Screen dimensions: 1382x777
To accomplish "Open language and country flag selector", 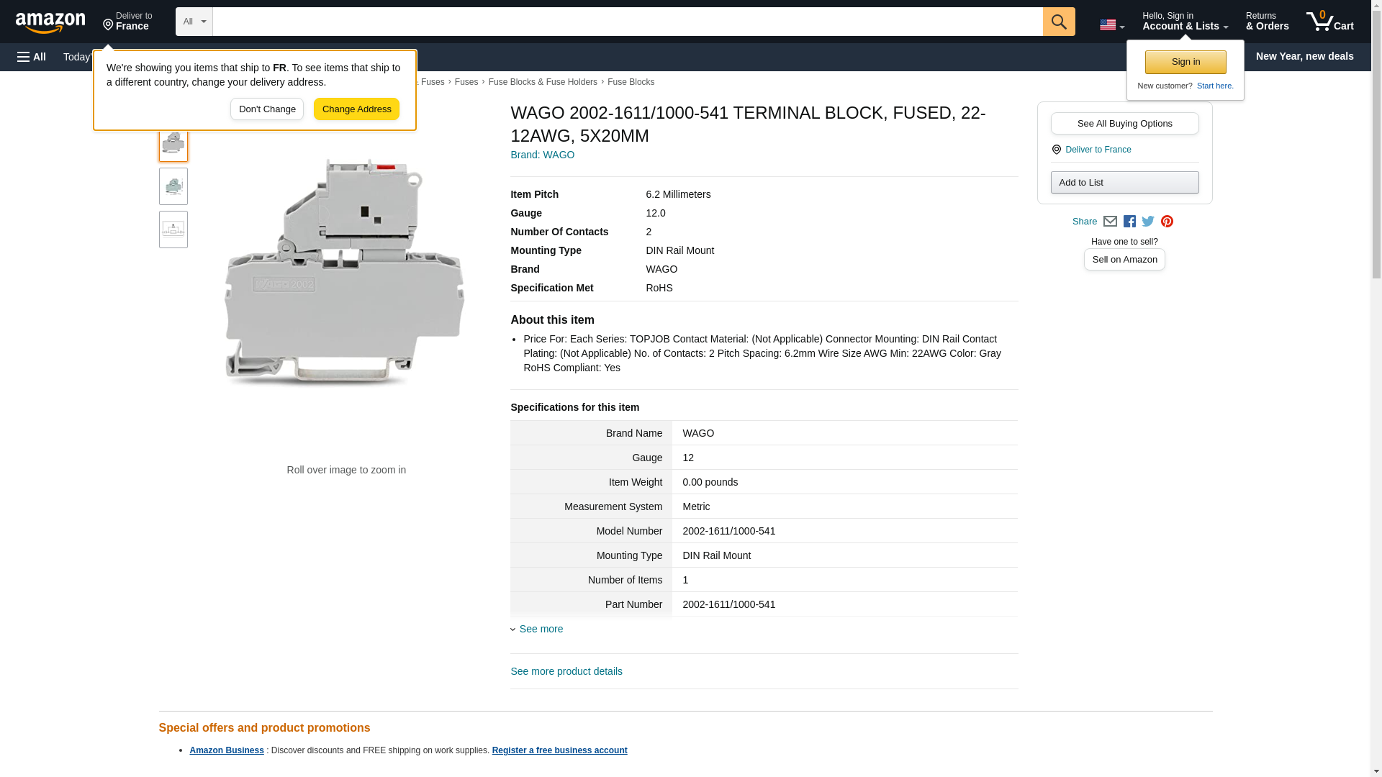I will pos(1111,24).
